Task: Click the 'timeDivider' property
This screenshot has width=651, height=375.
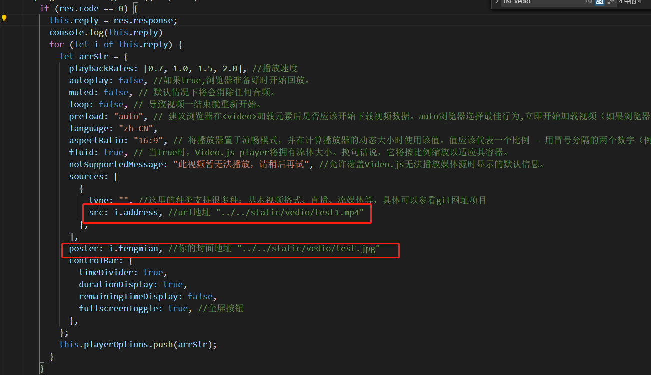Action: click(106, 272)
